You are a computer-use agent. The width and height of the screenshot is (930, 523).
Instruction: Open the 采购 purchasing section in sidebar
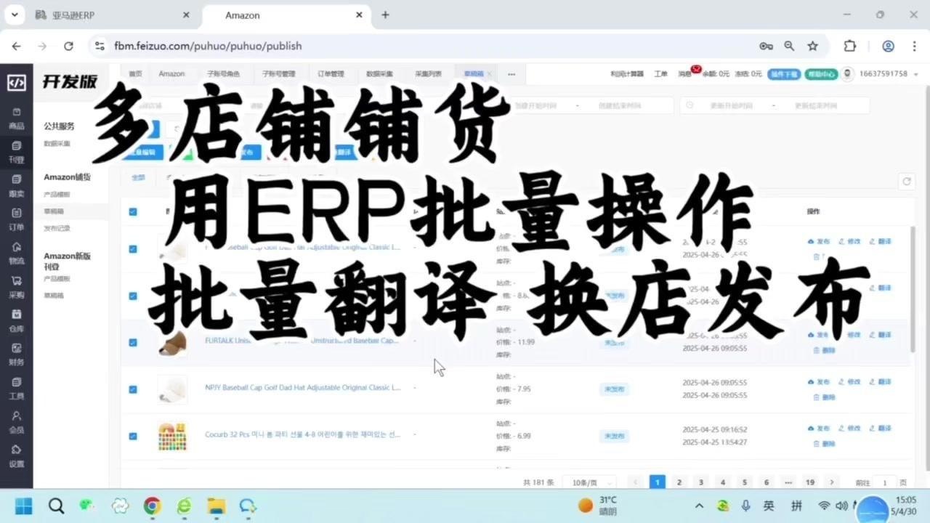(x=16, y=287)
